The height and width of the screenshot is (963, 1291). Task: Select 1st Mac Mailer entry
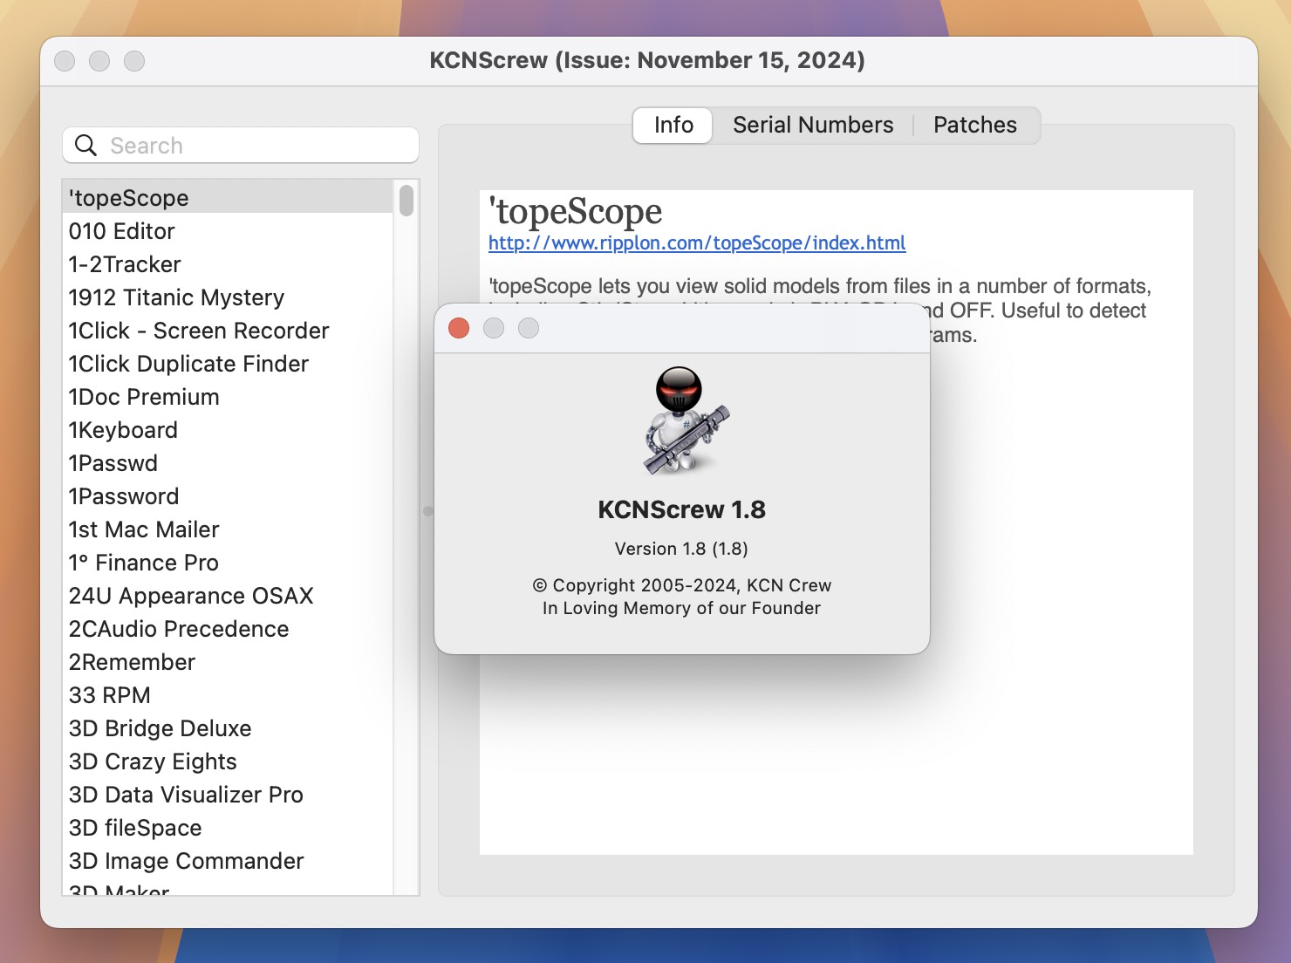229,529
